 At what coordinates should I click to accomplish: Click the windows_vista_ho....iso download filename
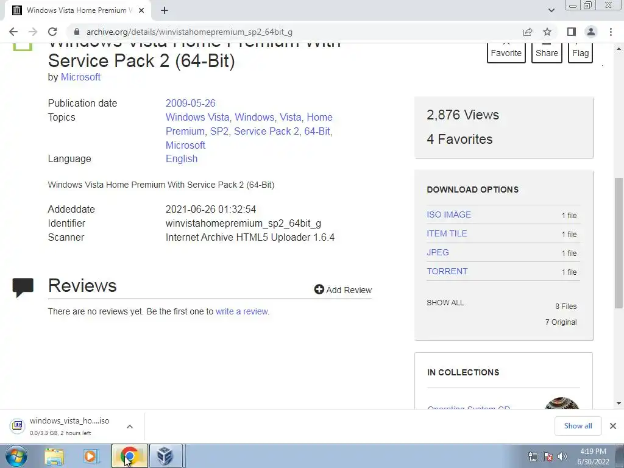point(69,421)
